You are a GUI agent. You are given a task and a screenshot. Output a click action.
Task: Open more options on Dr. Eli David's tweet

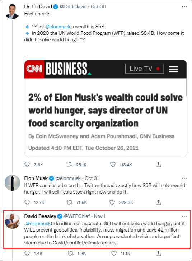[184, 7]
